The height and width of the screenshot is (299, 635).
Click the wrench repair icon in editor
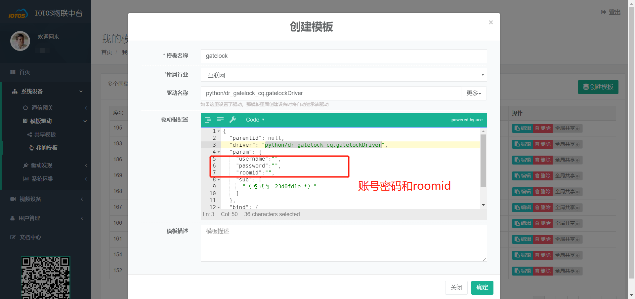click(x=233, y=120)
